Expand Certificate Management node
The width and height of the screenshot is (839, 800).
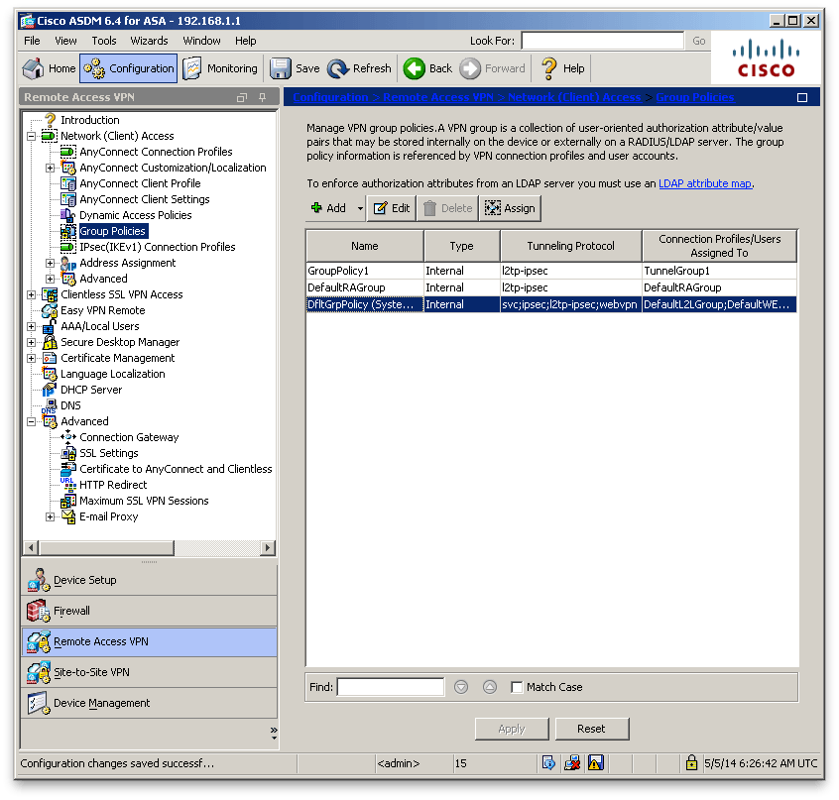32,358
